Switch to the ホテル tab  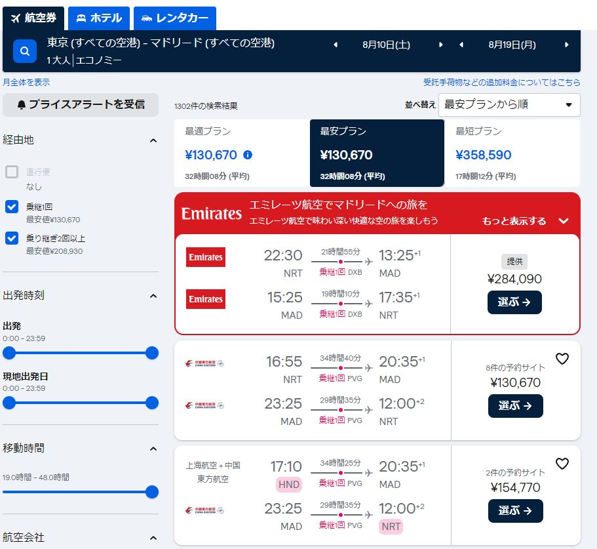99,18
